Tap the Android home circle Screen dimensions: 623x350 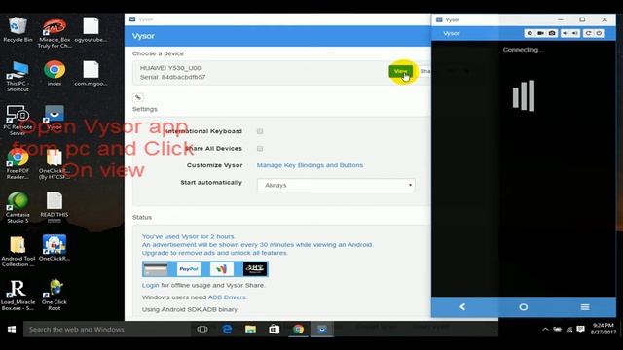(x=524, y=307)
